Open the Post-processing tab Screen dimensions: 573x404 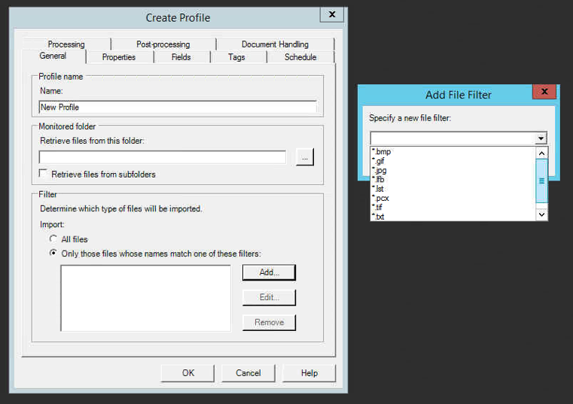163,44
